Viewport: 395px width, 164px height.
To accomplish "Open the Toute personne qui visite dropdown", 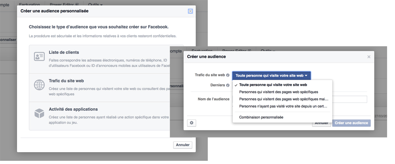I will (271, 75).
